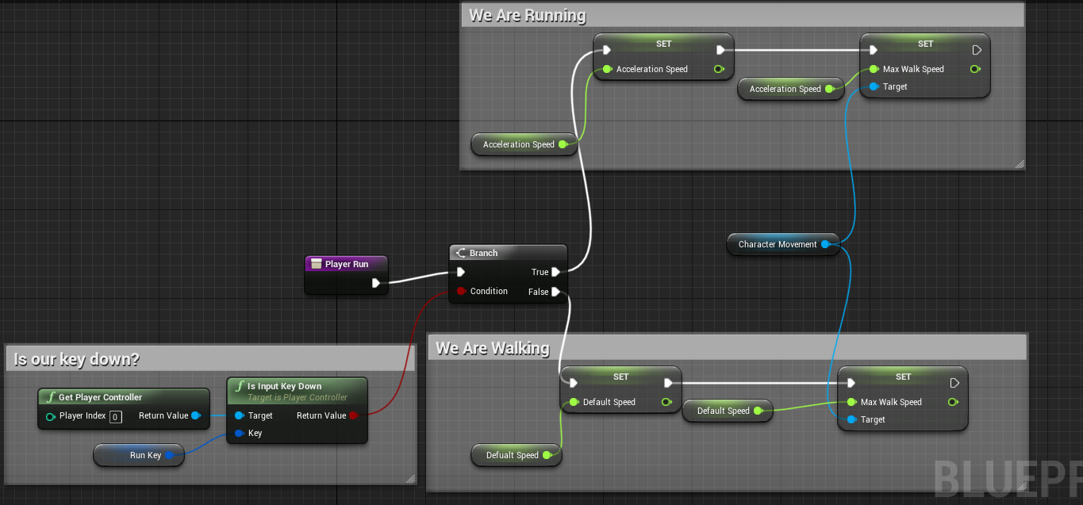The image size is (1083, 505).
Task: Click the Branch node's True execution pin
Action: [555, 272]
